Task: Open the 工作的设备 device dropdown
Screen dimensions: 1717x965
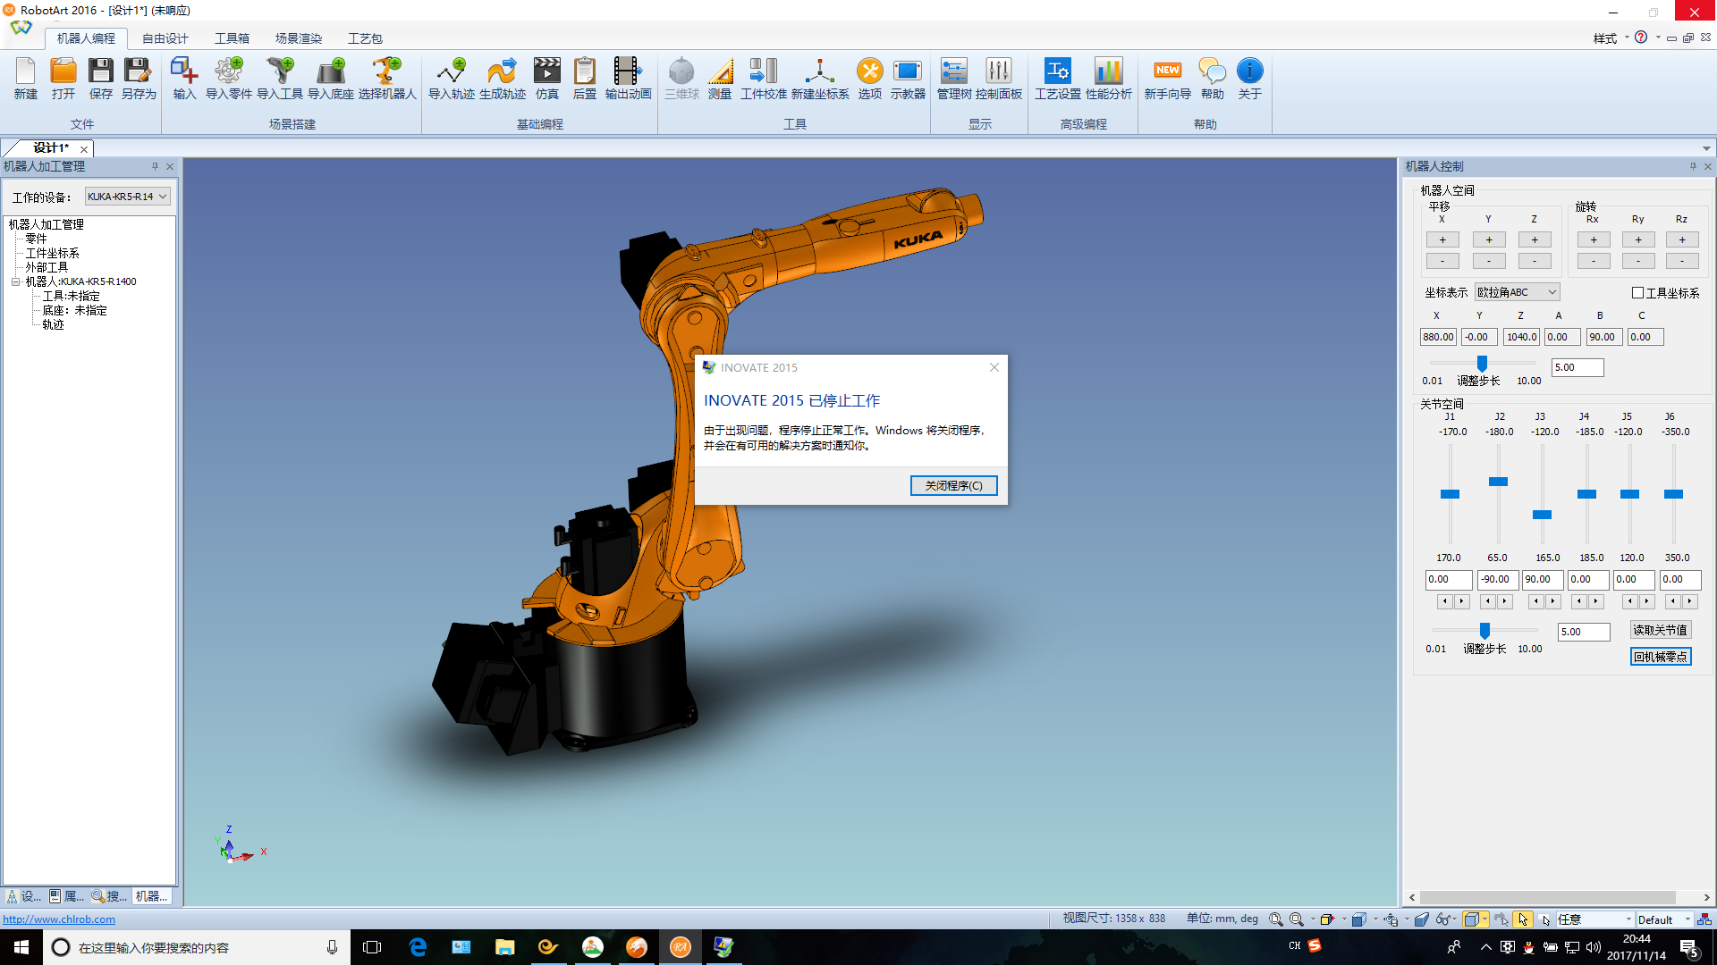Action: click(128, 197)
